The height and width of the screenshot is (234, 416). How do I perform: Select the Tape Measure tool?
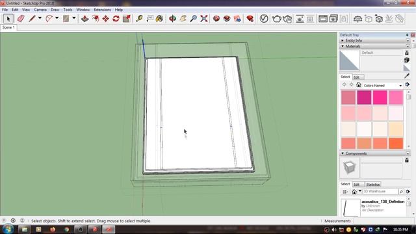pos(139,19)
